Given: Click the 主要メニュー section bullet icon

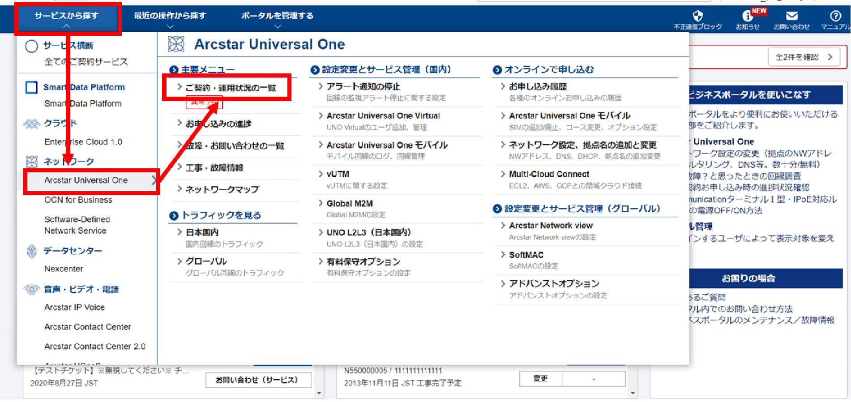Looking at the screenshot, I should point(174,70).
